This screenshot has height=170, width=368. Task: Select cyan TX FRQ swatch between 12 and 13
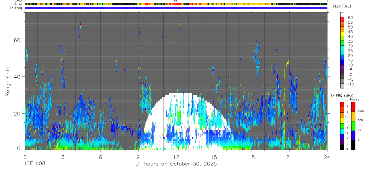click(x=342, y=131)
